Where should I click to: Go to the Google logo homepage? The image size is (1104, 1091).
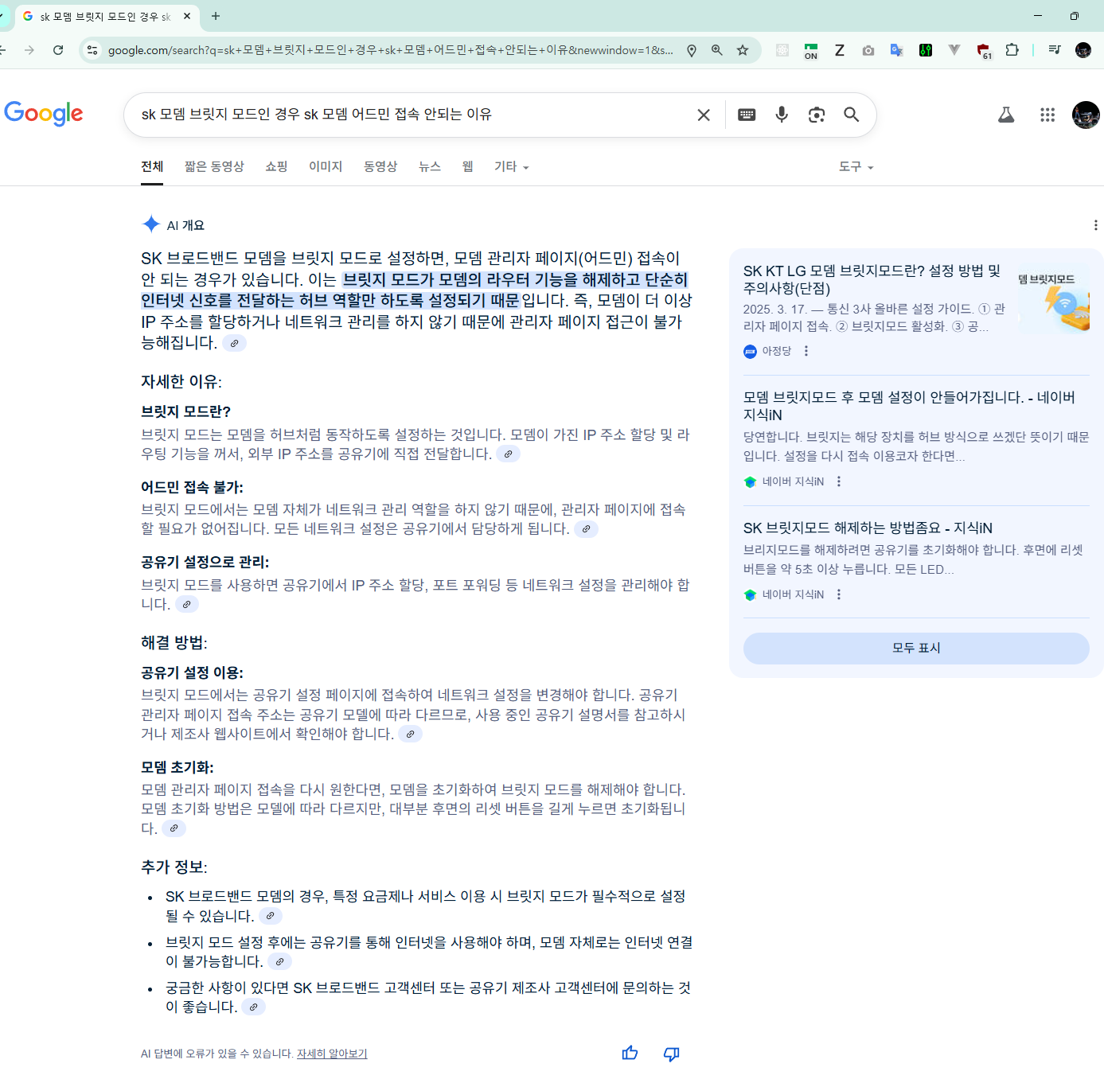tap(44, 114)
